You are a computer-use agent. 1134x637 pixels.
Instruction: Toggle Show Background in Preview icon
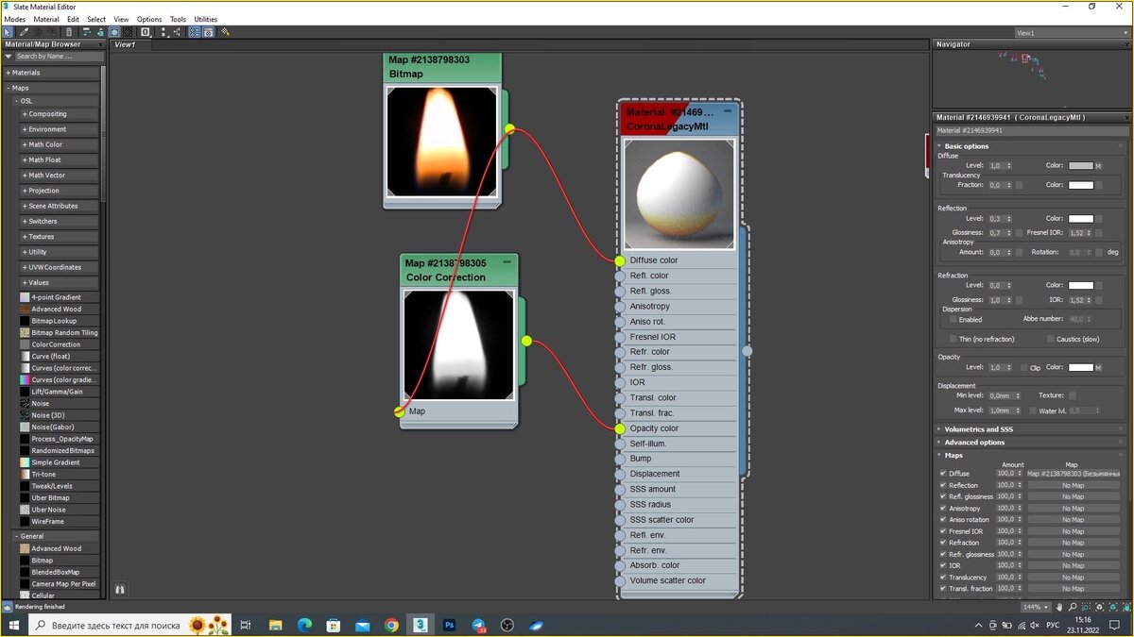(x=128, y=31)
